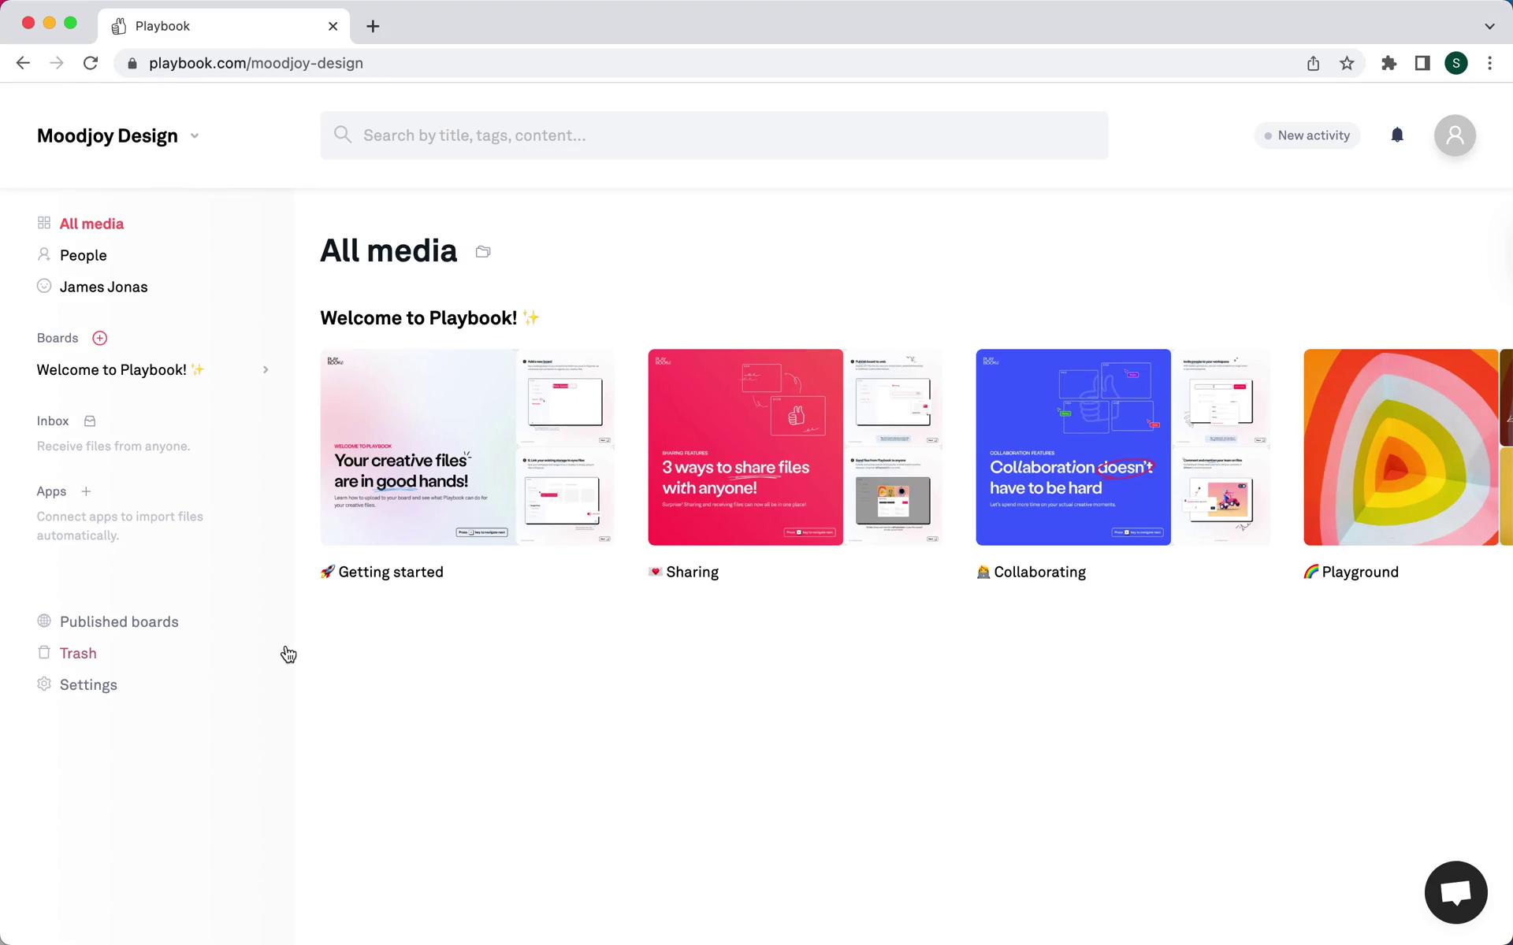Open the Settings gear icon
The image size is (1513, 945).
pos(43,684)
